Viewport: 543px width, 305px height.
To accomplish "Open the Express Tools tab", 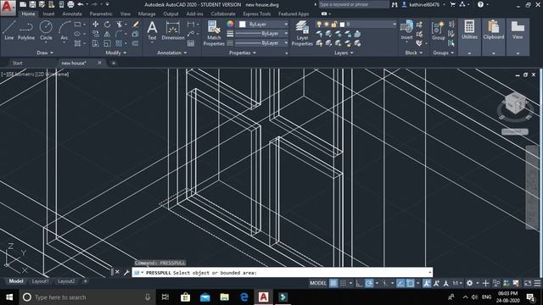I will click(x=256, y=14).
